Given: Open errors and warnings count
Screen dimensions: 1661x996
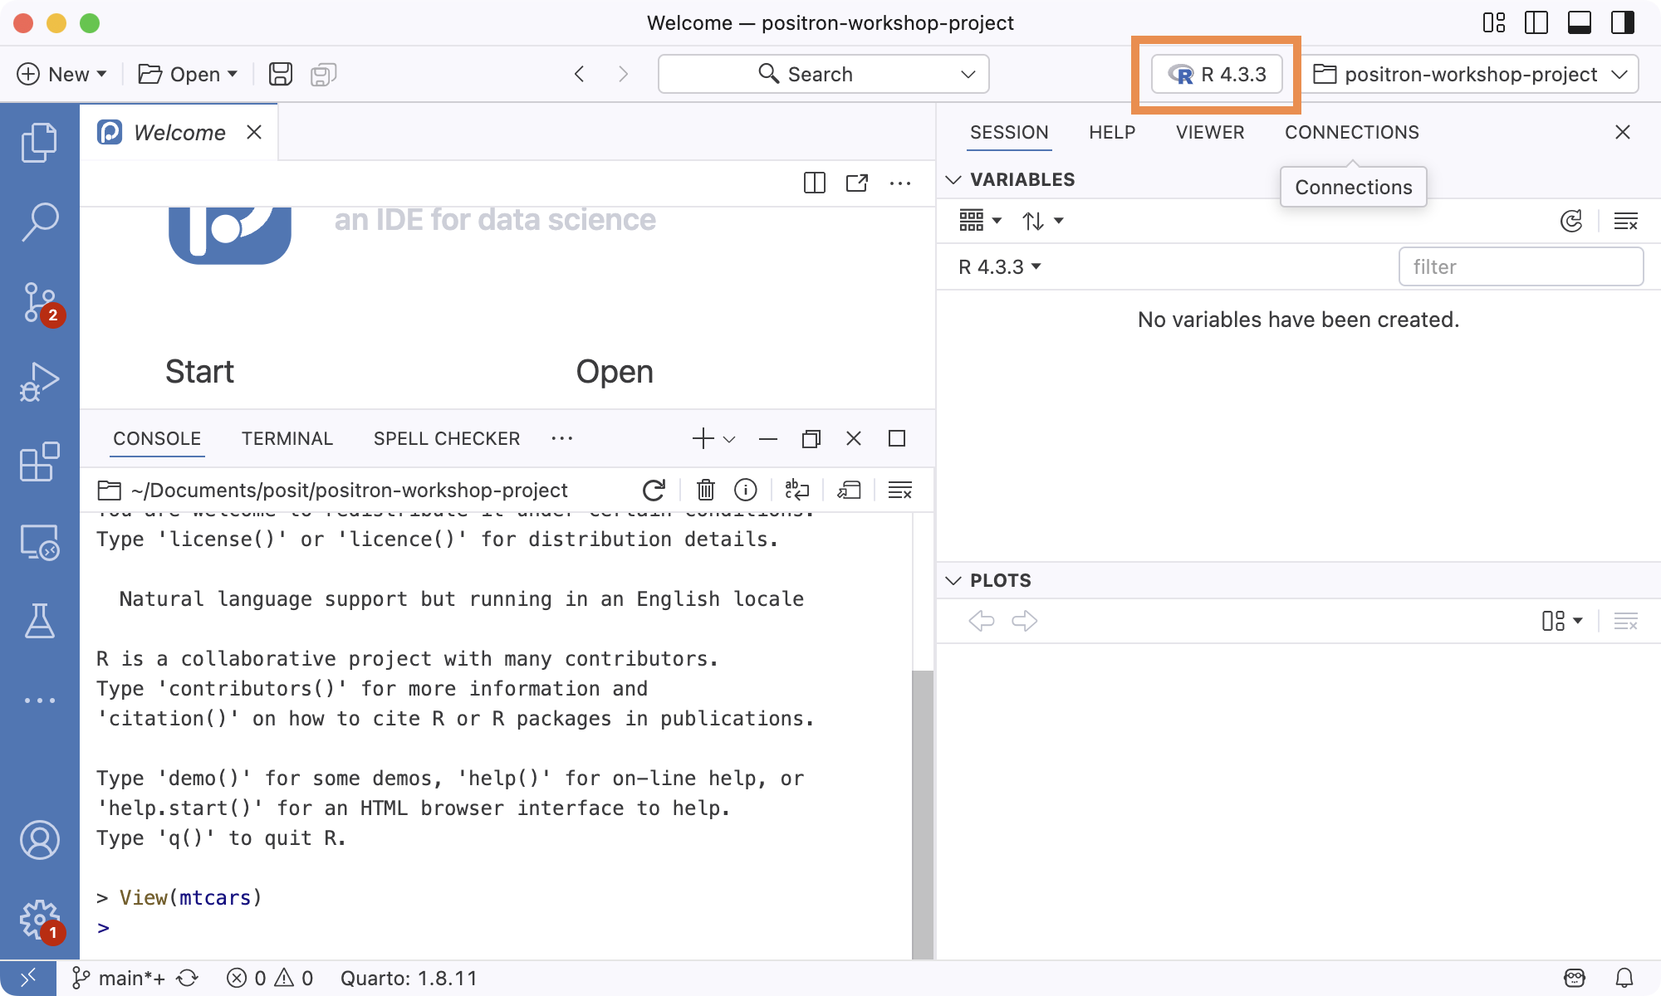Looking at the screenshot, I should click(x=270, y=978).
